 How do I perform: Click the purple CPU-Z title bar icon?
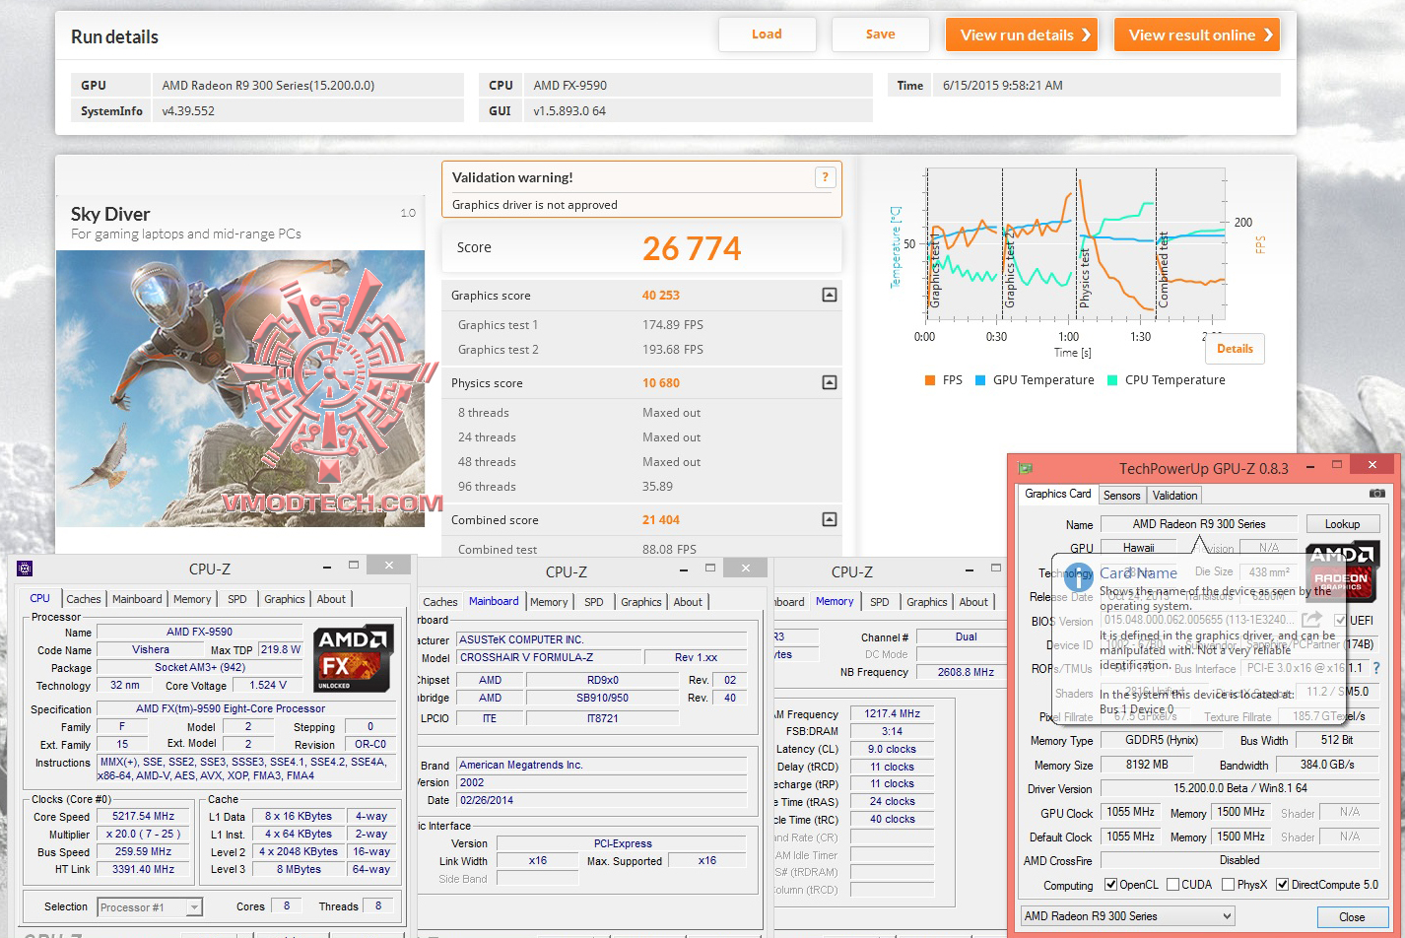pos(25,569)
